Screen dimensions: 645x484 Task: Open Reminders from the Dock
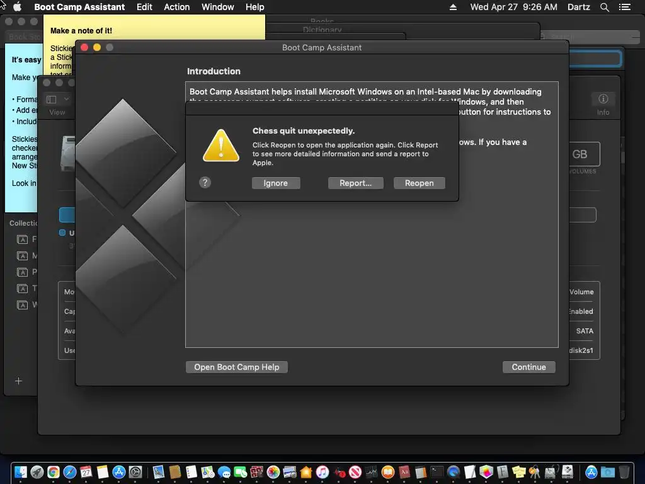[191, 471]
